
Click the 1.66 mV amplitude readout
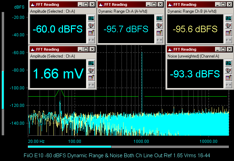click(x=58, y=74)
